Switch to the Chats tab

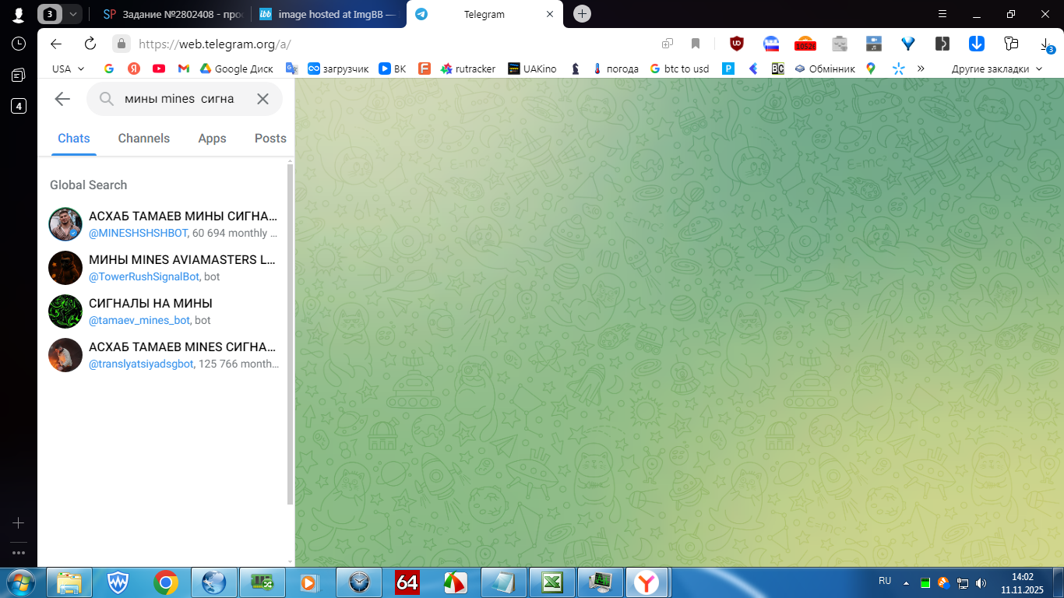click(74, 139)
